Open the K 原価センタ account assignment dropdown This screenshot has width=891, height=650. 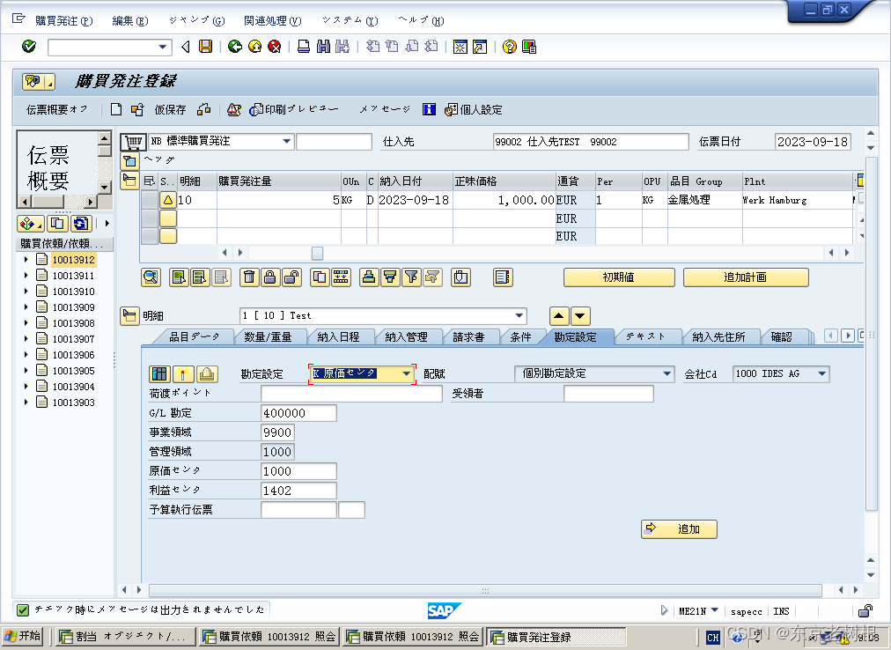coord(406,373)
